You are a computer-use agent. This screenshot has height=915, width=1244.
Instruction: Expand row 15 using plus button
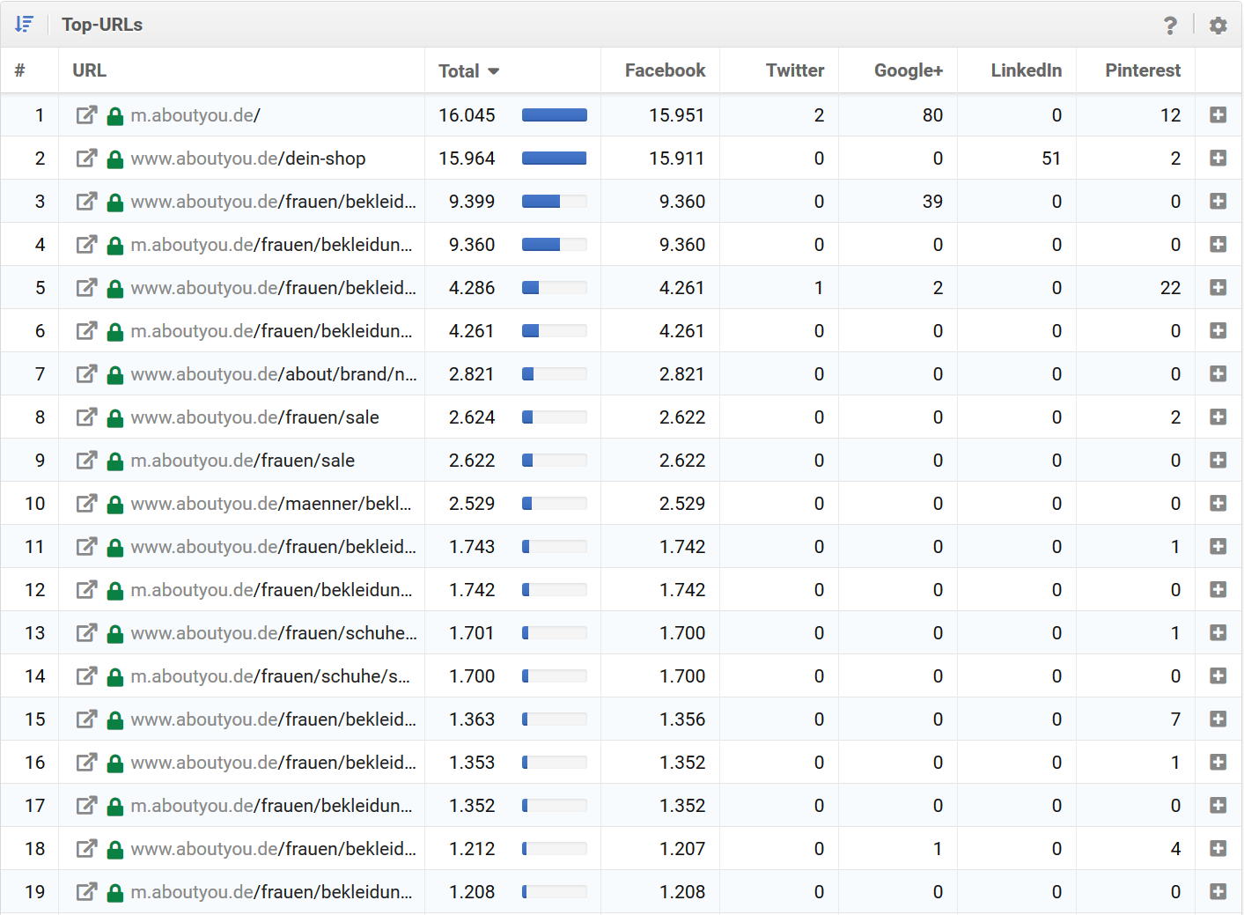pos(1218,719)
